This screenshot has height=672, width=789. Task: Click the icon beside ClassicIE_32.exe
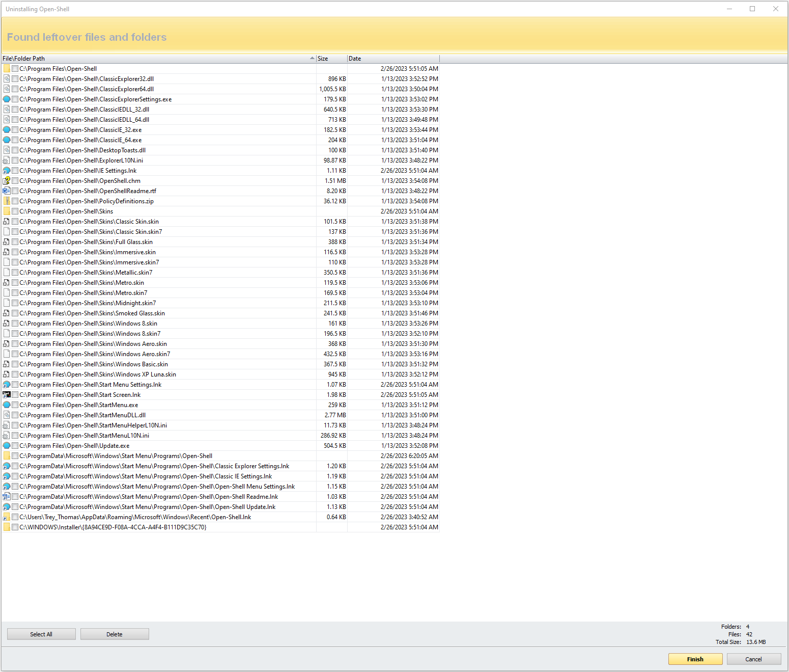click(x=7, y=130)
